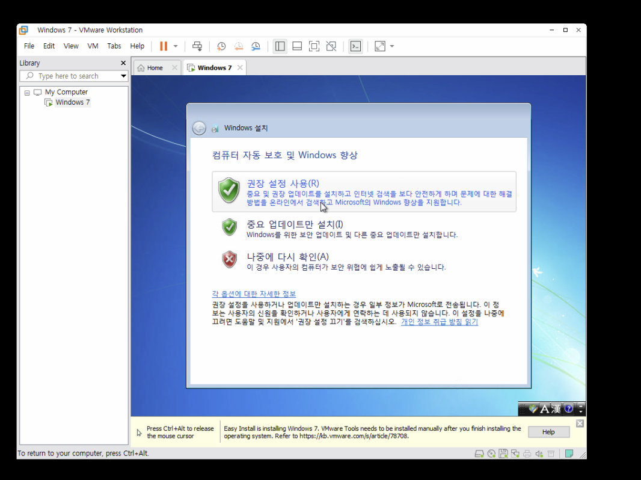This screenshot has width=641, height=480.
Task: Take a snapshot of this virtual machine
Action: (x=221, y=46)
